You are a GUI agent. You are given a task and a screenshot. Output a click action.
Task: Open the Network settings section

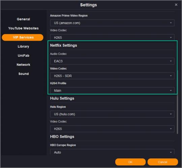(23, 65)
